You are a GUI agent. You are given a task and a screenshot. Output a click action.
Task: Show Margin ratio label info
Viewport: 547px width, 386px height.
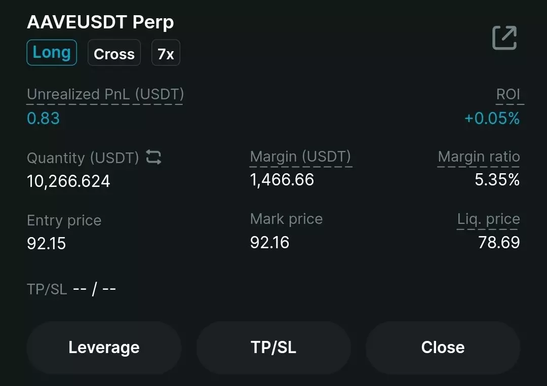[479, 157]
